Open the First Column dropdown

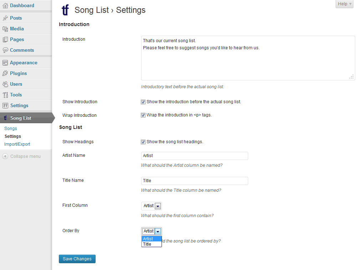tap(152, 206)
